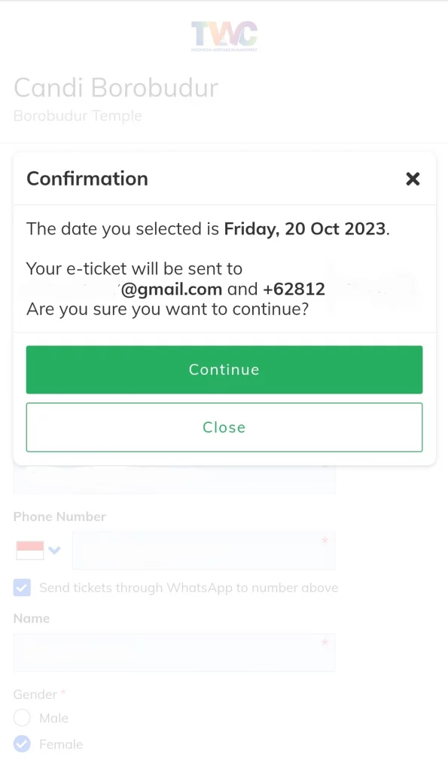Select the Female gender radio button
Image resolution: width=448 pixels, height=772 pixels.
coord(22,744)
